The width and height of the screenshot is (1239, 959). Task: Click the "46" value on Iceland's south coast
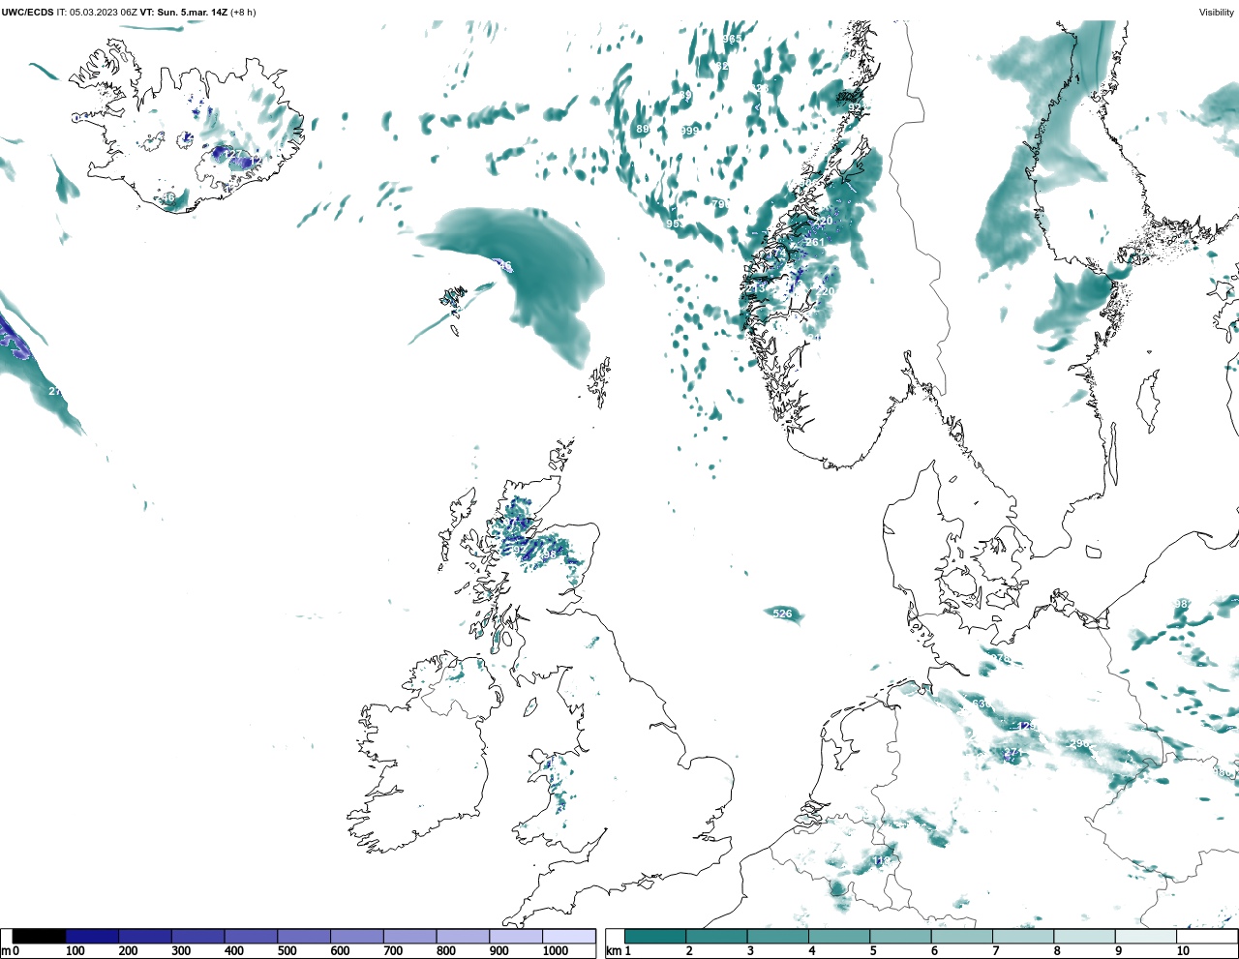(x=168, y=197)
